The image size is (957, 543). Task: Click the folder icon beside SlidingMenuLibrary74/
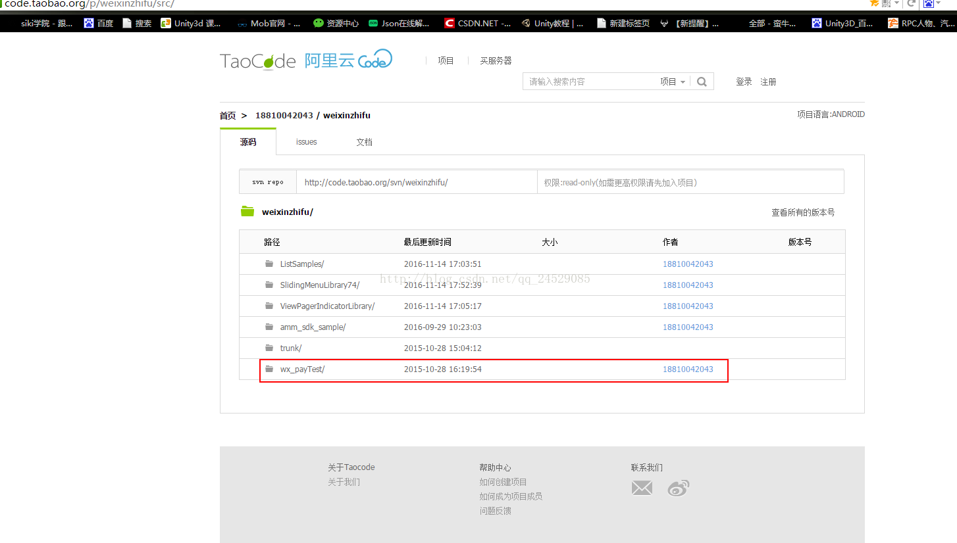tap(269, 285)
